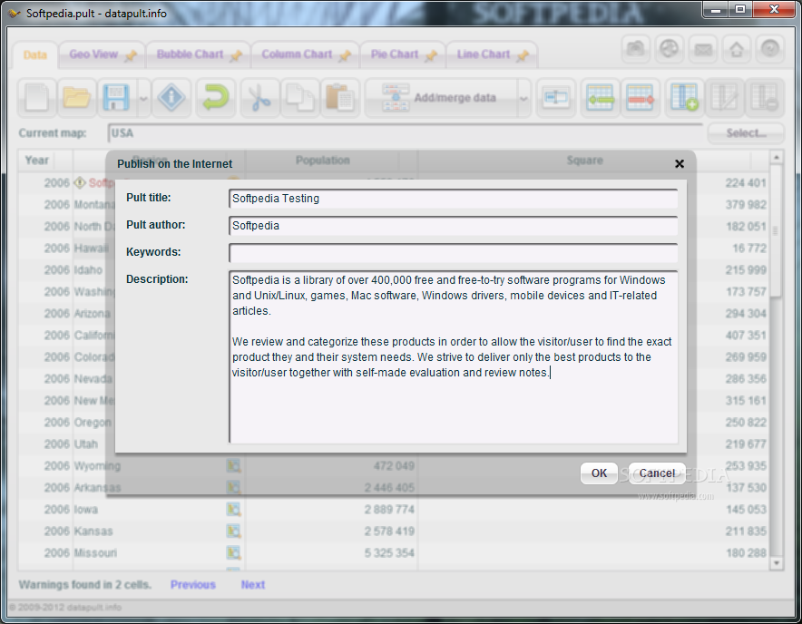Screen dimensions: 802x624
Task: Click the copy pages icon
Action: coord(300,97)
